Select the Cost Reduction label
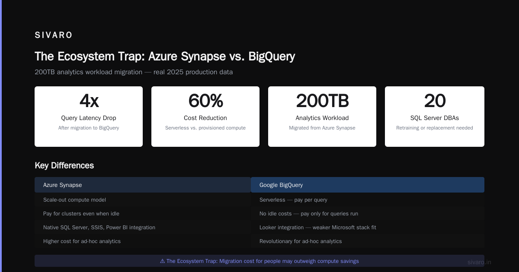The height and width of the screenshot is (272, 519). [x=205, y=118]
